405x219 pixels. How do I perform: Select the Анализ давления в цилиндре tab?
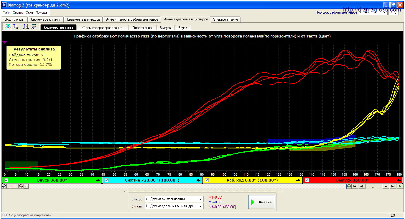point(186,19)
